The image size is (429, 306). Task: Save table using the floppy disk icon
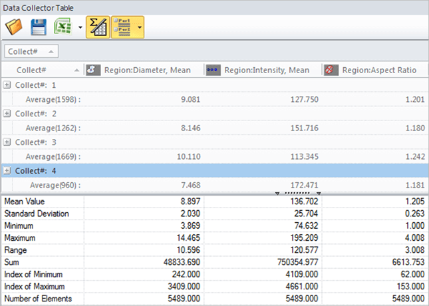[39, 27]
